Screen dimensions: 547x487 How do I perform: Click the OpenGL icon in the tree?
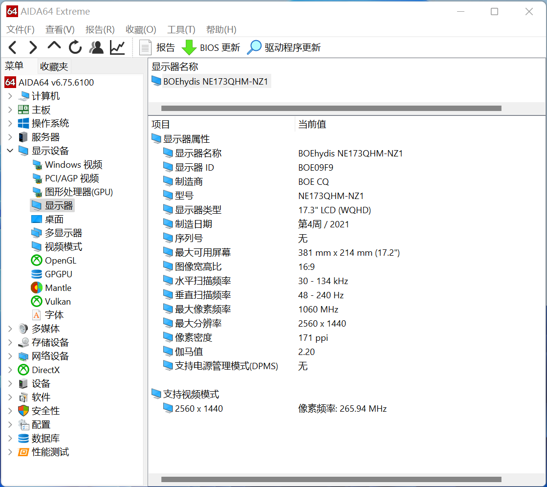pyautogui.click(x=37, y=260)
